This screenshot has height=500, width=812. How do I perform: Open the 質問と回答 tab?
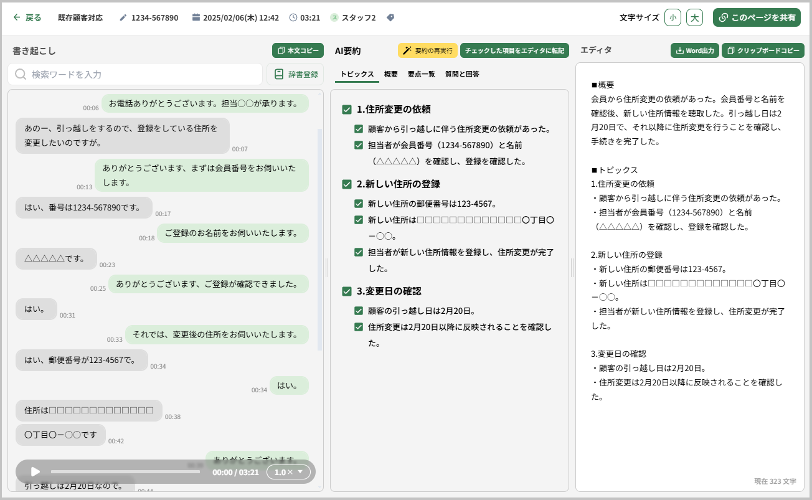click(462, 74)
